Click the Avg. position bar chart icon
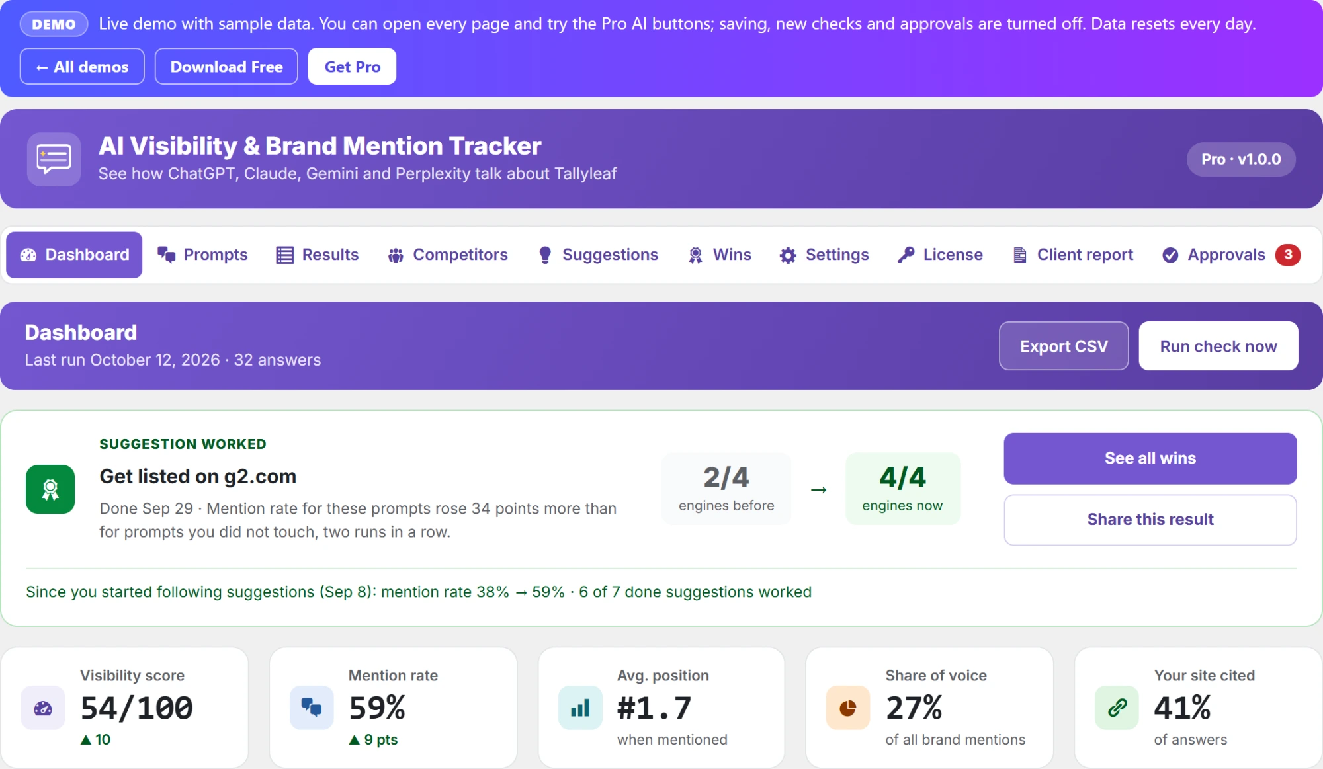Image resolution: width=1323 pixels, height=769 pixels. [x=580, y=708]
